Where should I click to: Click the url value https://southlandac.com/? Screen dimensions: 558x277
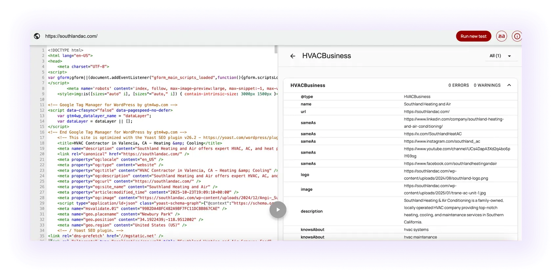(426, 112)
